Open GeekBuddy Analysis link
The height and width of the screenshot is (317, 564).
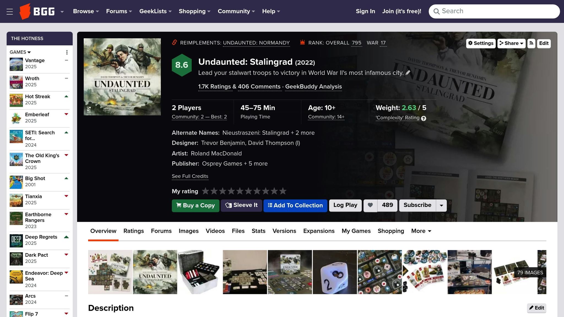coord(313,86)
